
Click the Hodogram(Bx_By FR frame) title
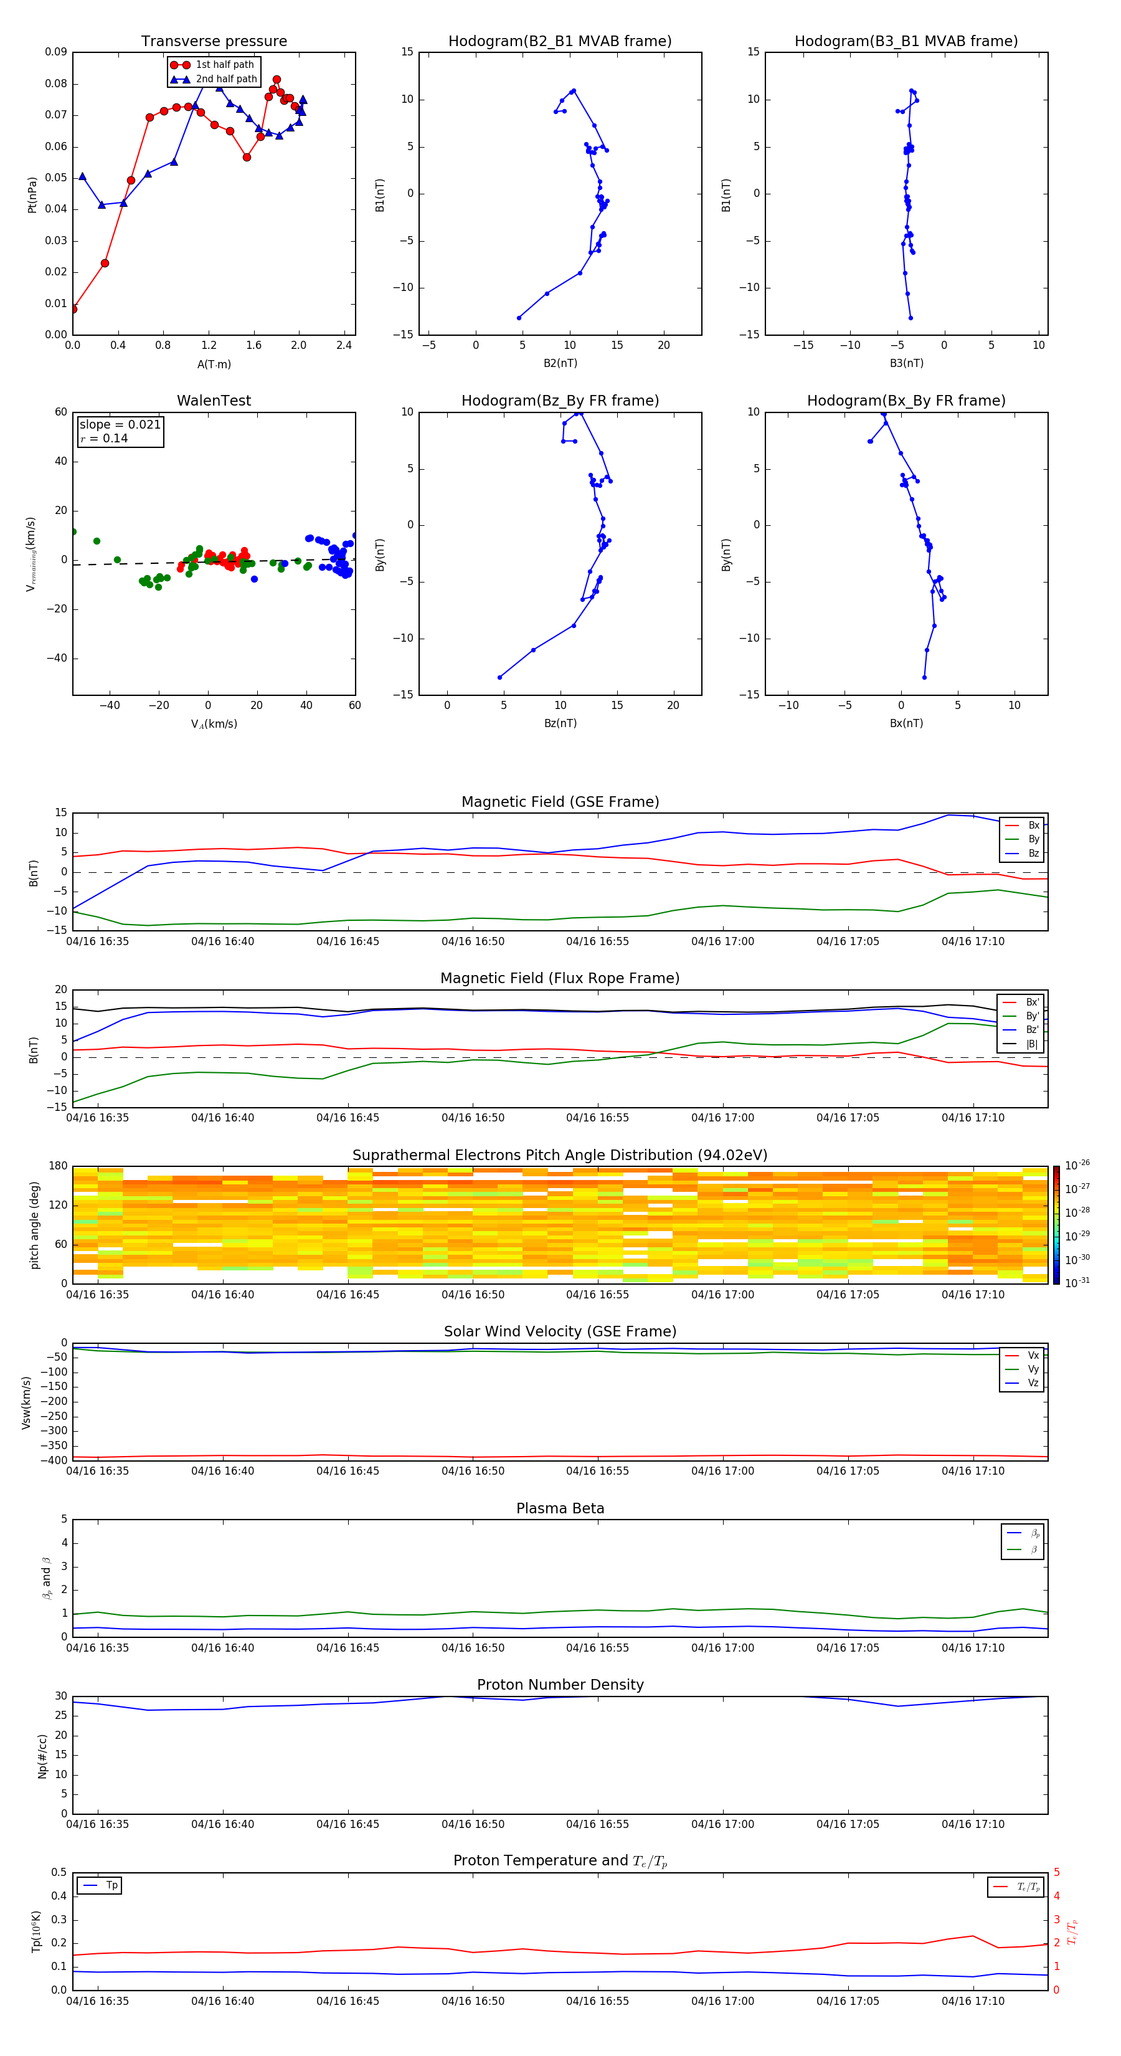pos(906,401)
